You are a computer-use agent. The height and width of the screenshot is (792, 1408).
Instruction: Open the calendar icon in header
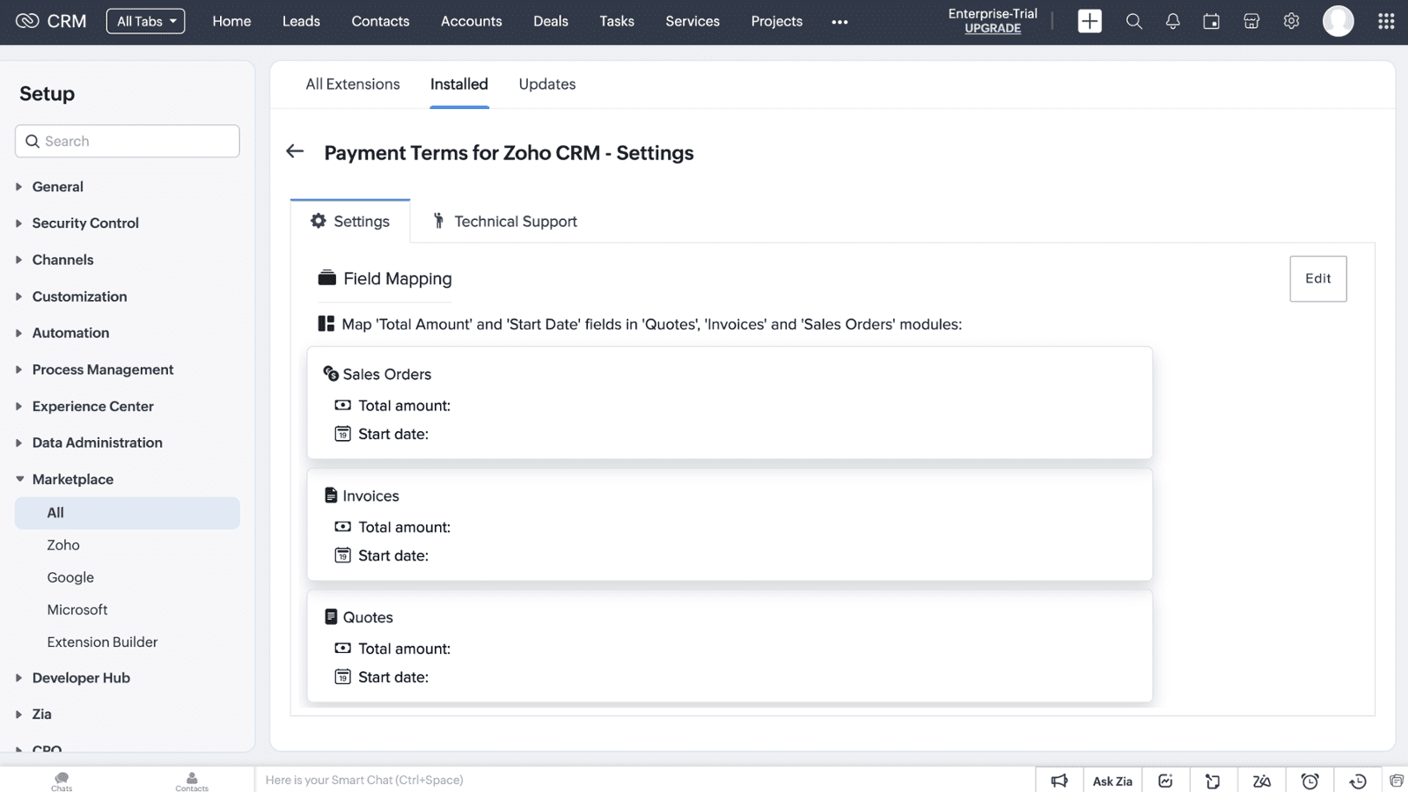click(1211, 21)
